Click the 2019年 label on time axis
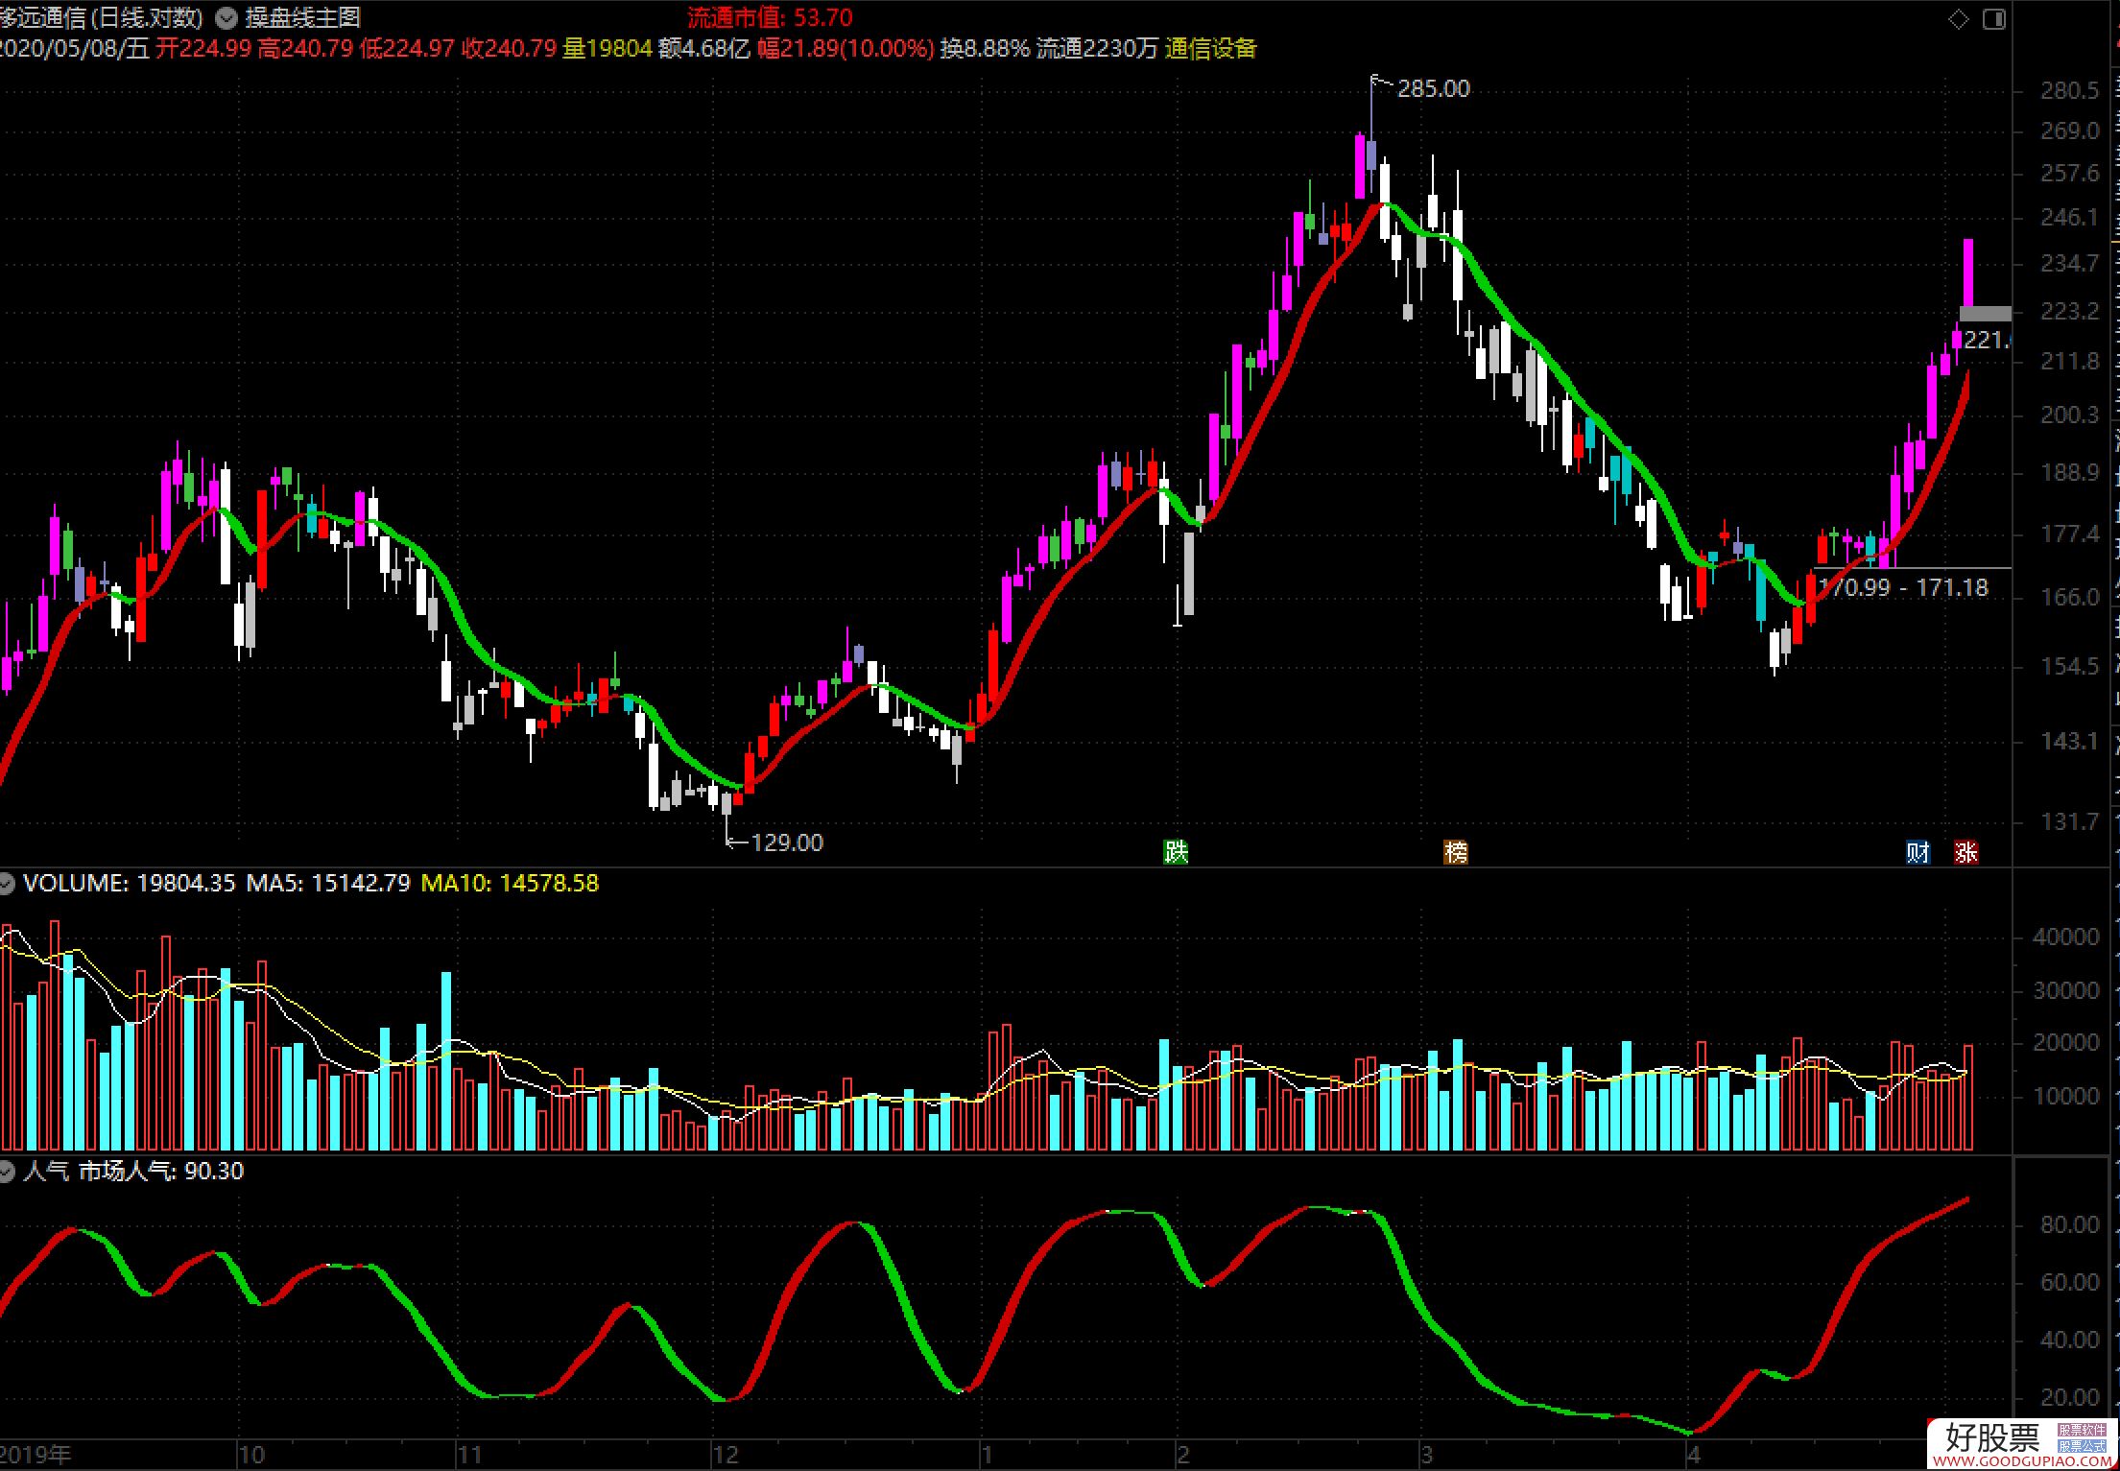Image resolution: width=2120 pixels, height=1471 pixels. coord(36,1455)
